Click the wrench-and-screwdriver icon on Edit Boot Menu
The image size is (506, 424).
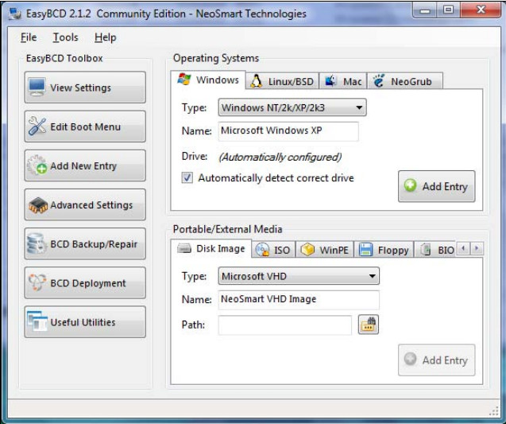37,126
